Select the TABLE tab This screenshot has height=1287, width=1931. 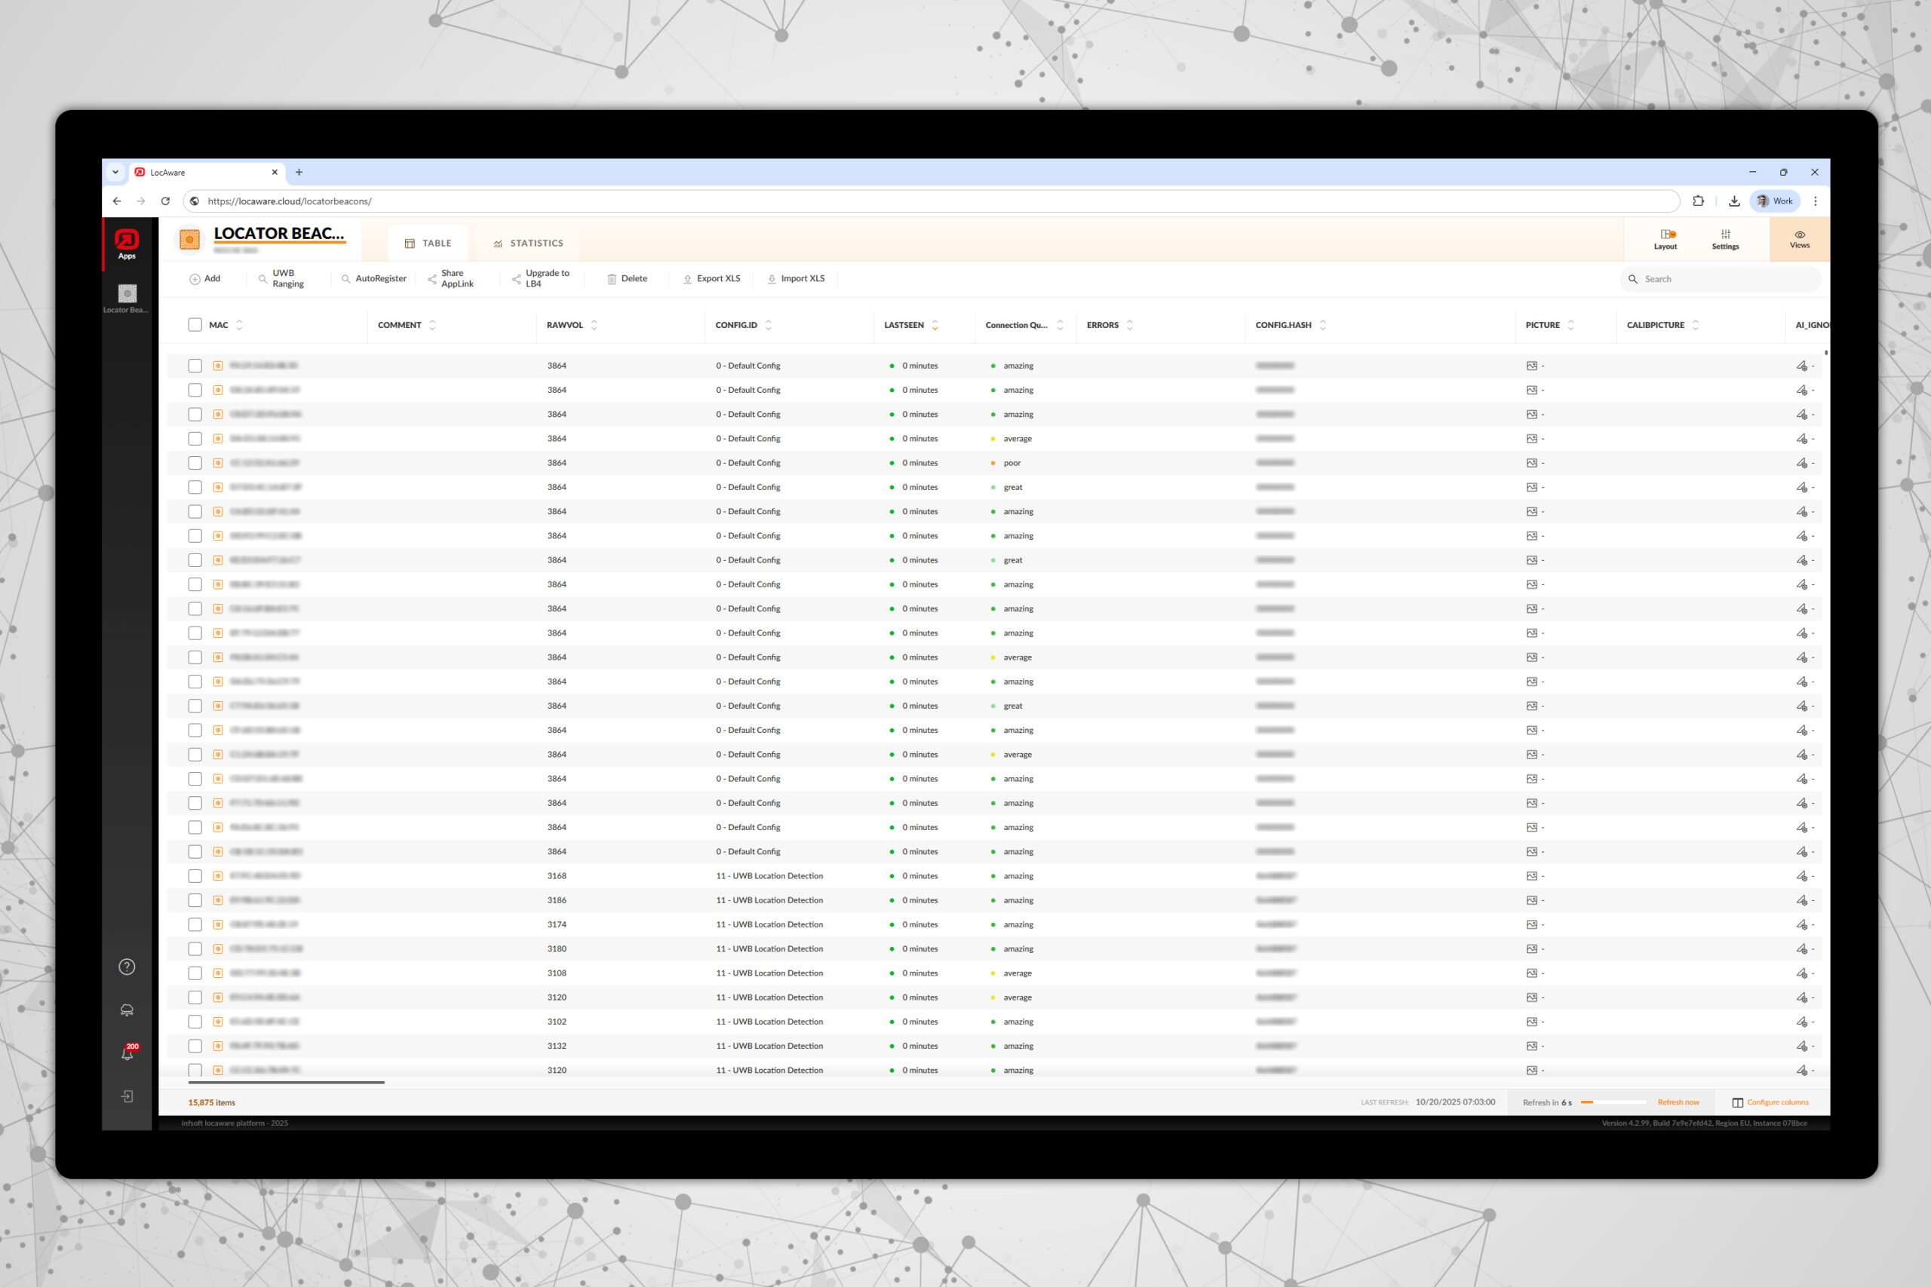428,244
